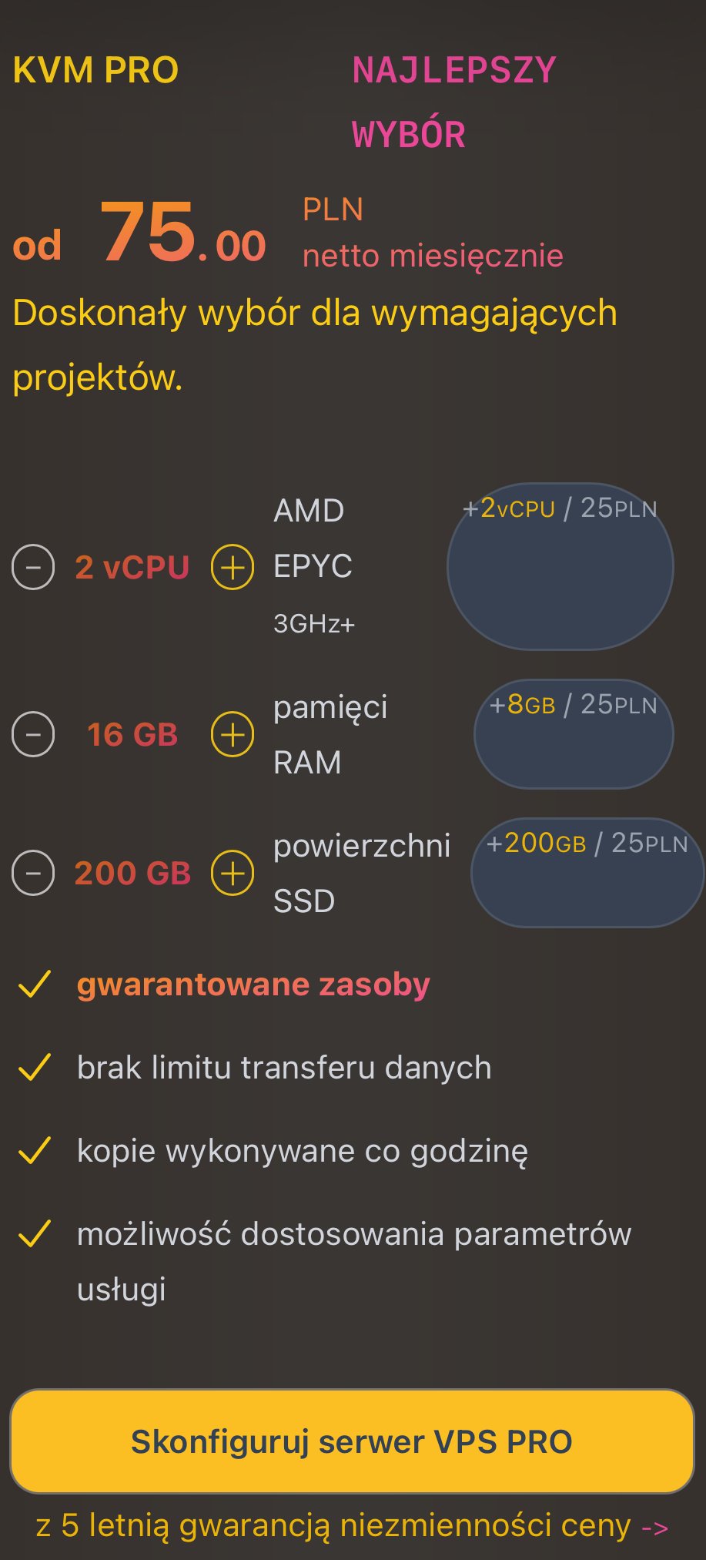Decrease vCPU count with minus icon

[x=33, y=567]
